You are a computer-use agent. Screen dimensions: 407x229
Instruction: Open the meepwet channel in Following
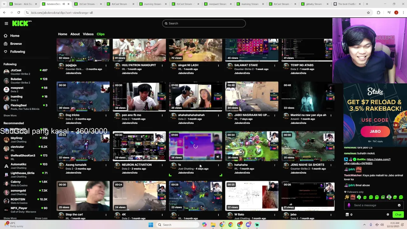point(25,89)
